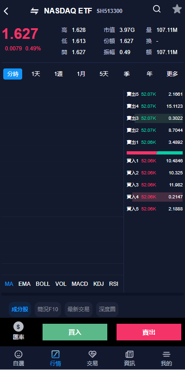Switch to the 1天 chart period
Image resolution: width=185 pixels, height=370 pixels.
pos(36,74)
